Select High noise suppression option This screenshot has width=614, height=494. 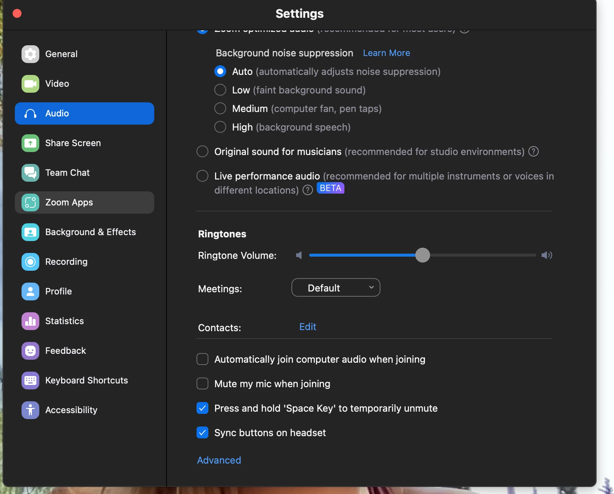220,127
